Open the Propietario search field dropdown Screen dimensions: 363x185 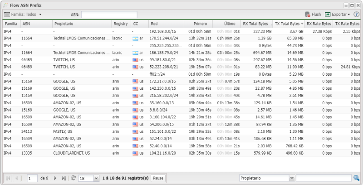(x=292, y=178)
